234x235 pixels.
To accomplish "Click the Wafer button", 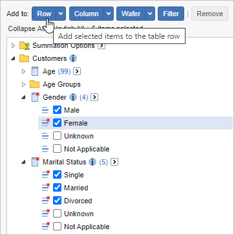I will point(131,14).
